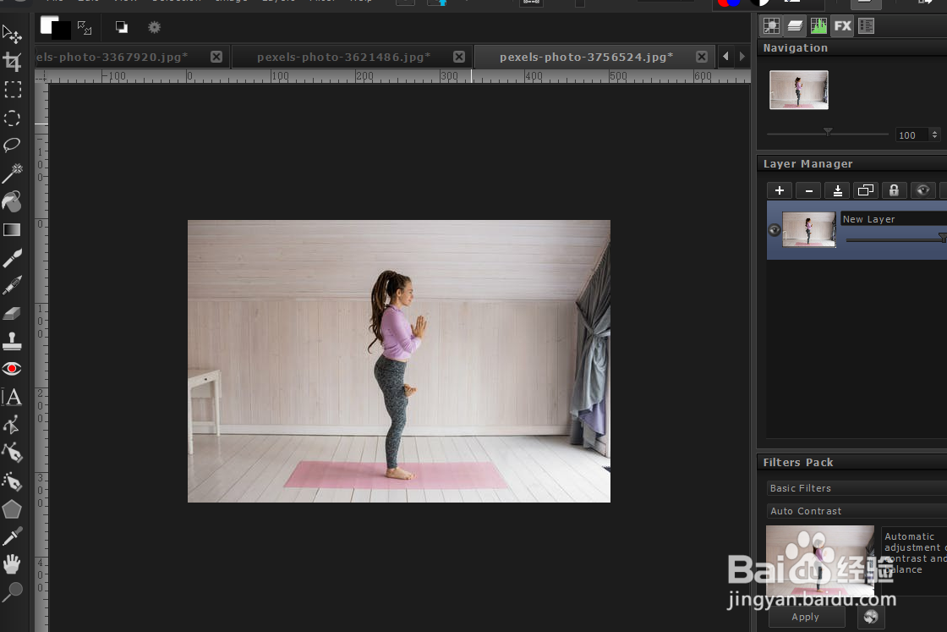Viewport: 947px width, 632px height.
Task: Apply the Auto Contrast filter
Action: pos(806,617)
